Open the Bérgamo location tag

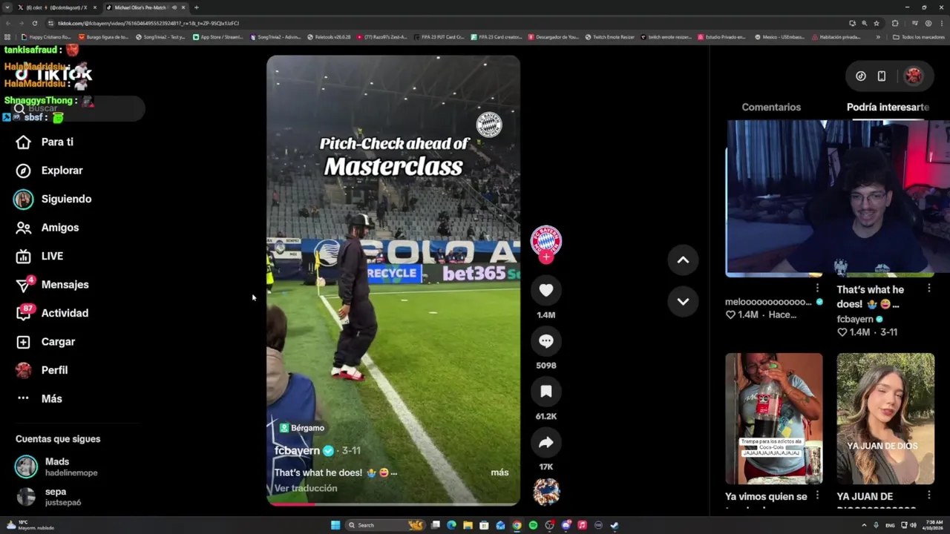[x=302, y=428]
